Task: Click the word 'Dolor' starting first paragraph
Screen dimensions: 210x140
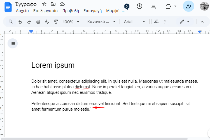Action: point(36,81)
